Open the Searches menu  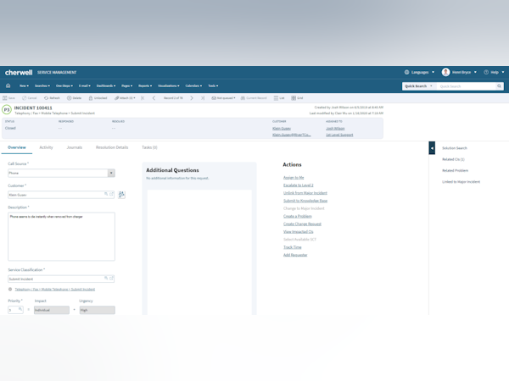point(42,86)
